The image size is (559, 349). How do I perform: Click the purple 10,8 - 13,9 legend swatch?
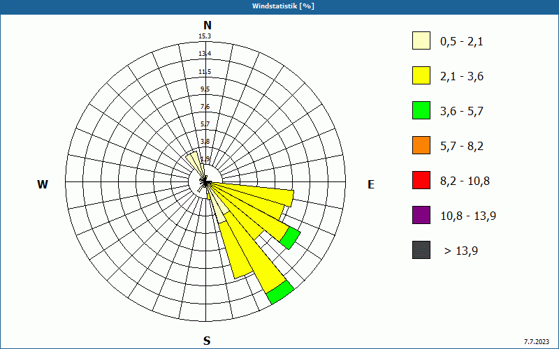(421, 215)
